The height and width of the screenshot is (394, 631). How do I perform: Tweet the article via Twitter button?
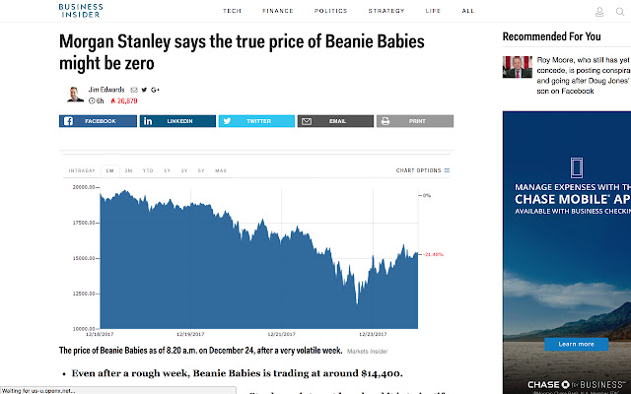[256, 121]
